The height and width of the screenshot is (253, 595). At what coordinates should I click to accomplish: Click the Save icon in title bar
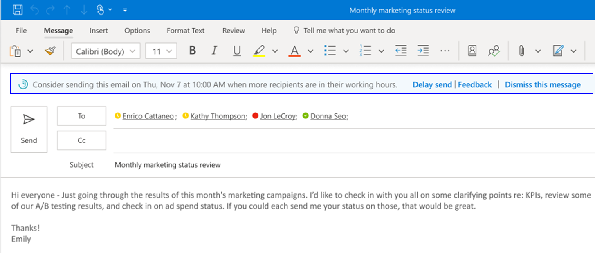(18, 10)
